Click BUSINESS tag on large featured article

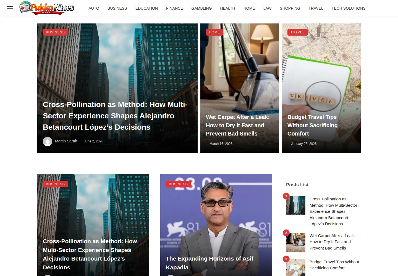(x=55, y=32)
